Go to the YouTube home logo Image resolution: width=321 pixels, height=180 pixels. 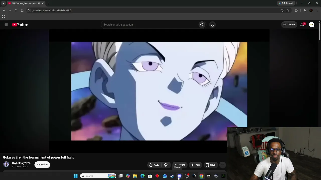click(x=20, y=25)
